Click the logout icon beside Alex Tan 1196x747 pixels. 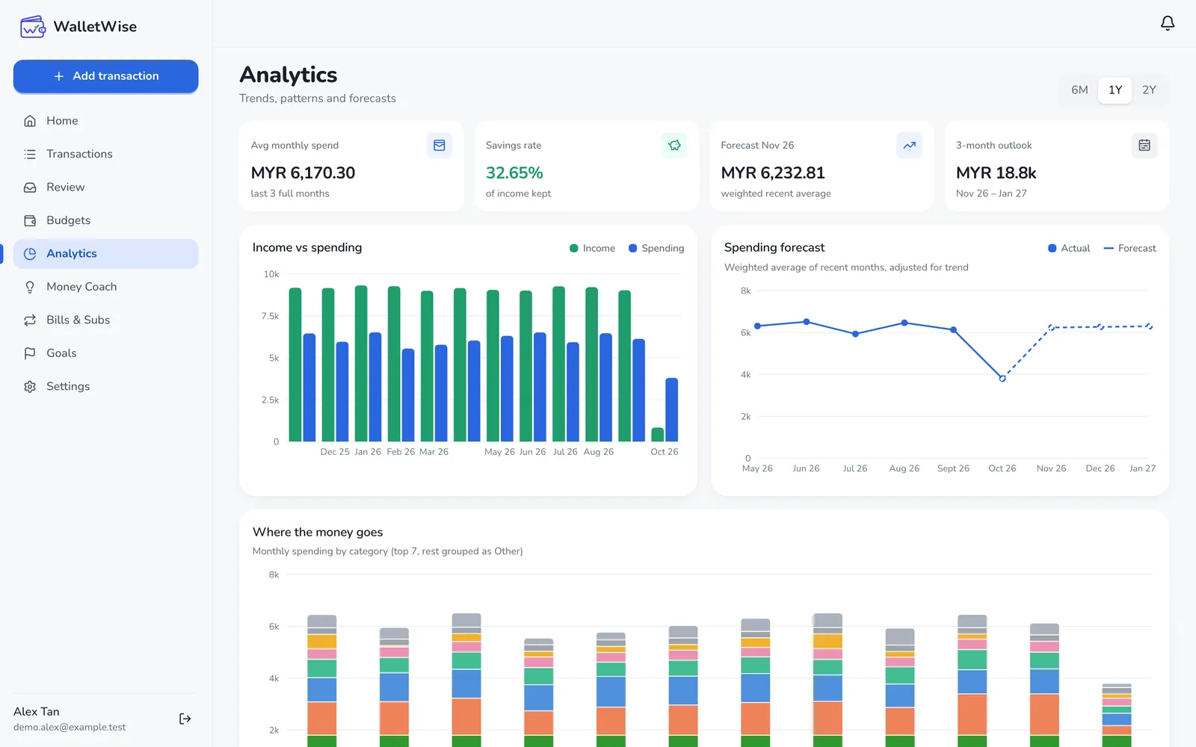click(185, 719)
